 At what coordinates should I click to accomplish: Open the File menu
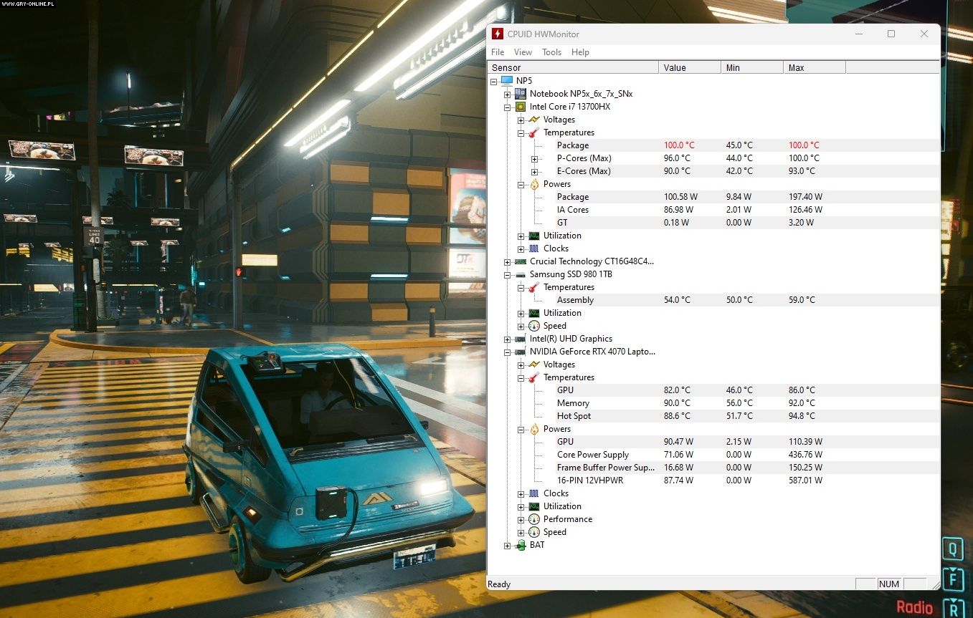point(498,52)
